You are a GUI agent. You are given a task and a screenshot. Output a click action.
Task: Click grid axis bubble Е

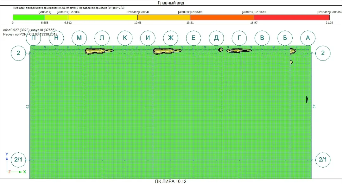pyautogui.click(x=193, y=38)
